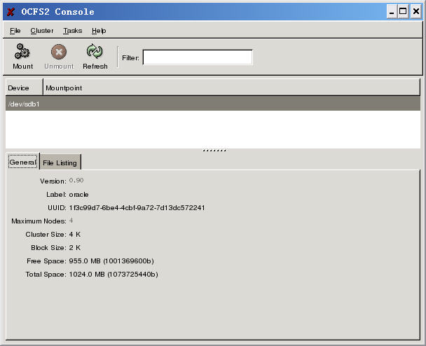Click the Free Space value 955.0 MB
This screenshot has width=426, height=346.
(x=111, y=261)
